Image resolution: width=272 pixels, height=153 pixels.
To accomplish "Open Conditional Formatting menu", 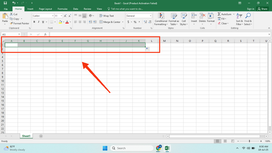I will tap(161, 19).
